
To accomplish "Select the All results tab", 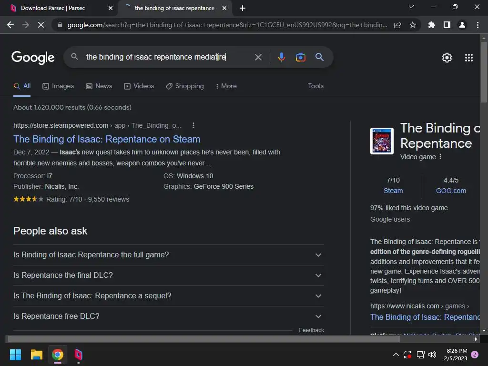I will pos(22,86).
